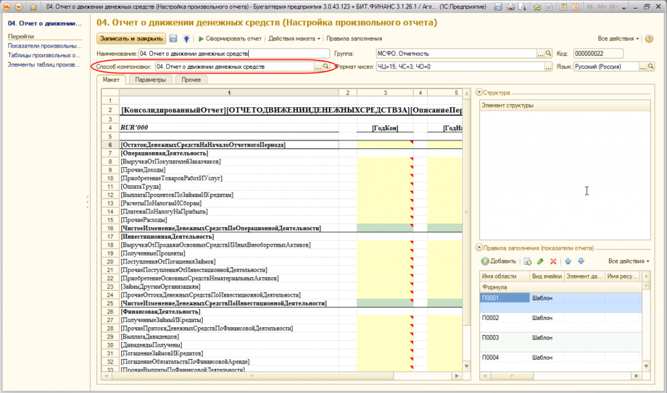Collapse the Структура panel section

pos(480,93)
